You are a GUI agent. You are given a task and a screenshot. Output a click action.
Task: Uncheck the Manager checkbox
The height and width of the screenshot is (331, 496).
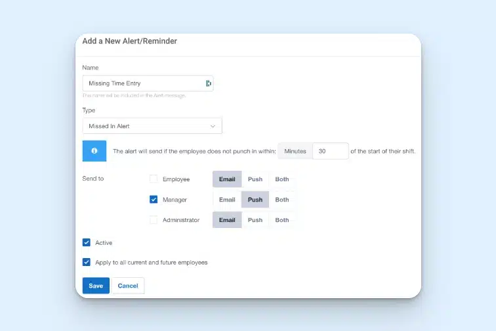[x=154, y=200]
